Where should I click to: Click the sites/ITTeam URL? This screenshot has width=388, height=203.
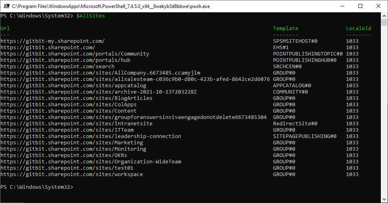[67, 130]
